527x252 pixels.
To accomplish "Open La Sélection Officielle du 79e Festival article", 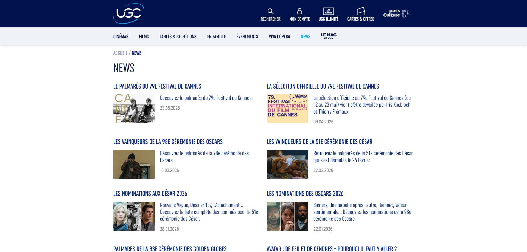I will [x=323, y=86].
